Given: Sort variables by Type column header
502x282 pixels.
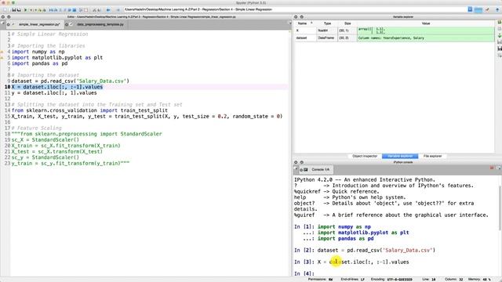Looking at the screenshot, I should point(327,23).
